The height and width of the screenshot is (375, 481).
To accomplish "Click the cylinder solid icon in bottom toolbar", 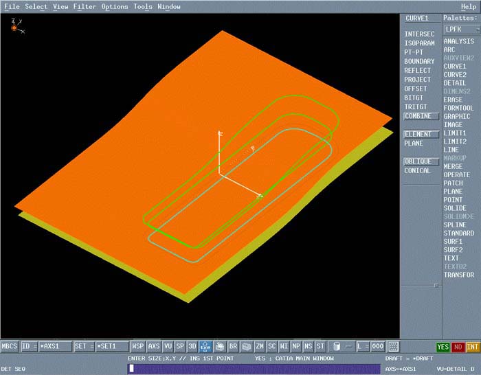I will [336, 346].
